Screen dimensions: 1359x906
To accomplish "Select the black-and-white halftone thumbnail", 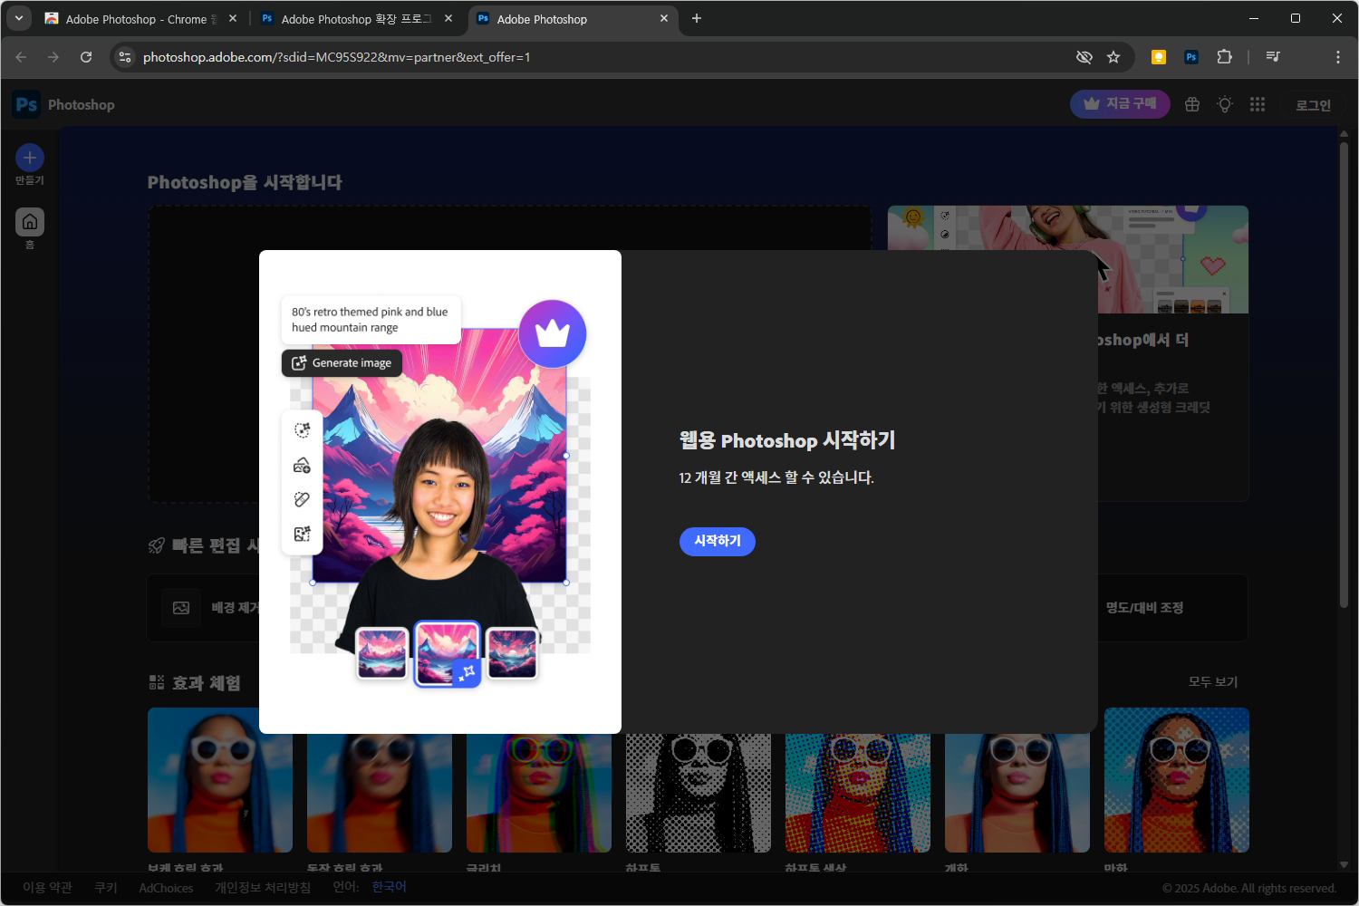I will [699, 794].
